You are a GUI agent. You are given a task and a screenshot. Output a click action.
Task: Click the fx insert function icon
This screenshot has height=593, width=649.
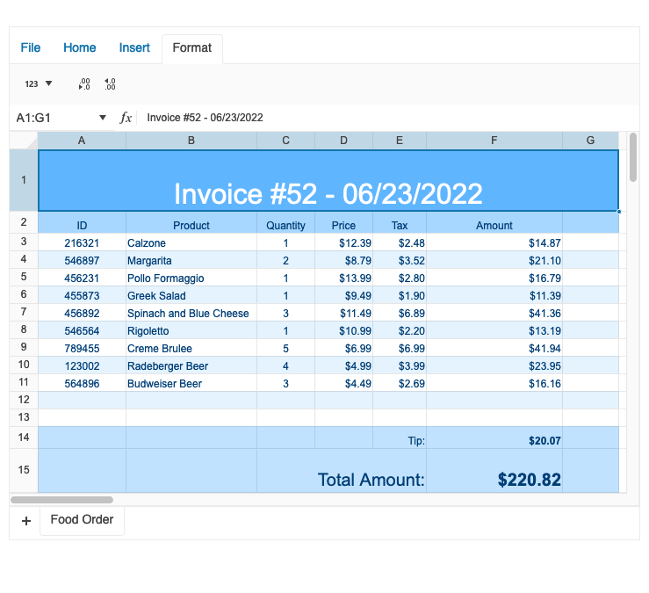(126, 118)
